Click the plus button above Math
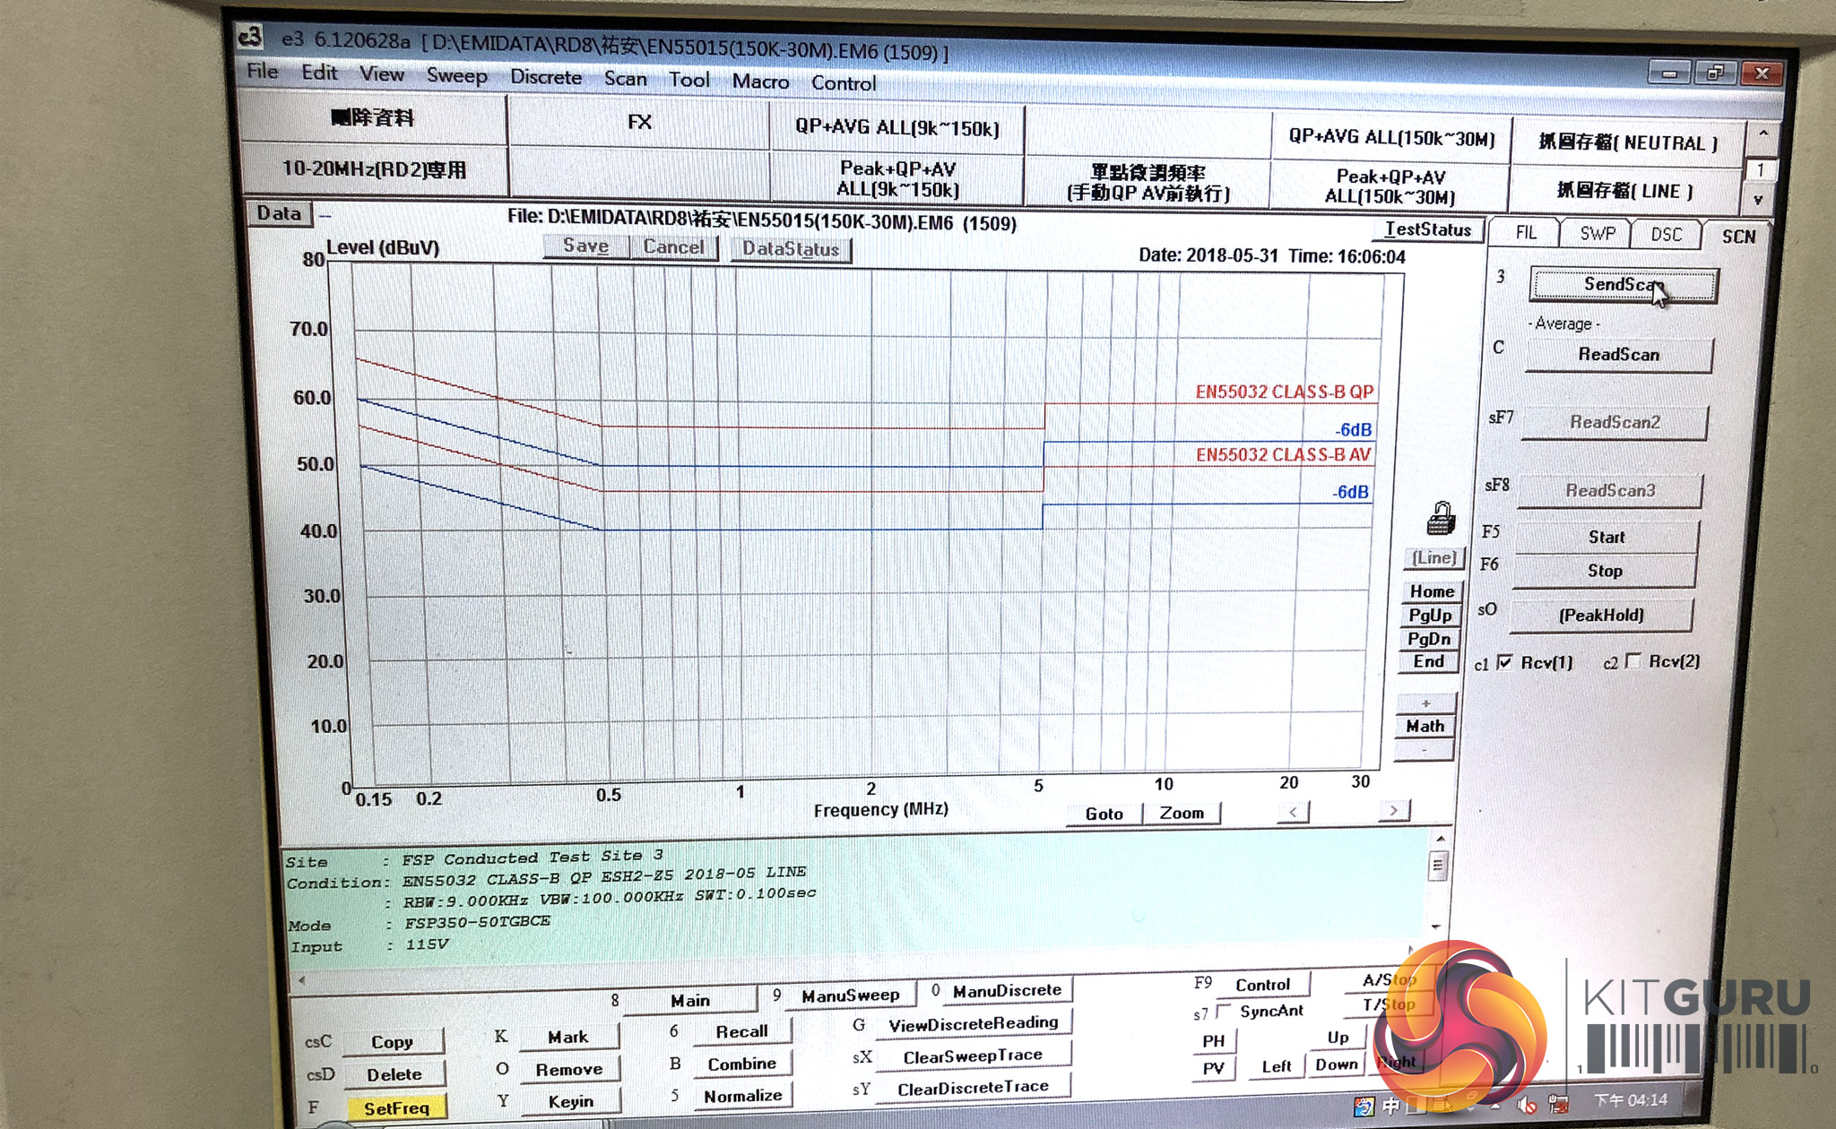1836x1129 pixels. pyautogui.click(x=1425, y=703)
